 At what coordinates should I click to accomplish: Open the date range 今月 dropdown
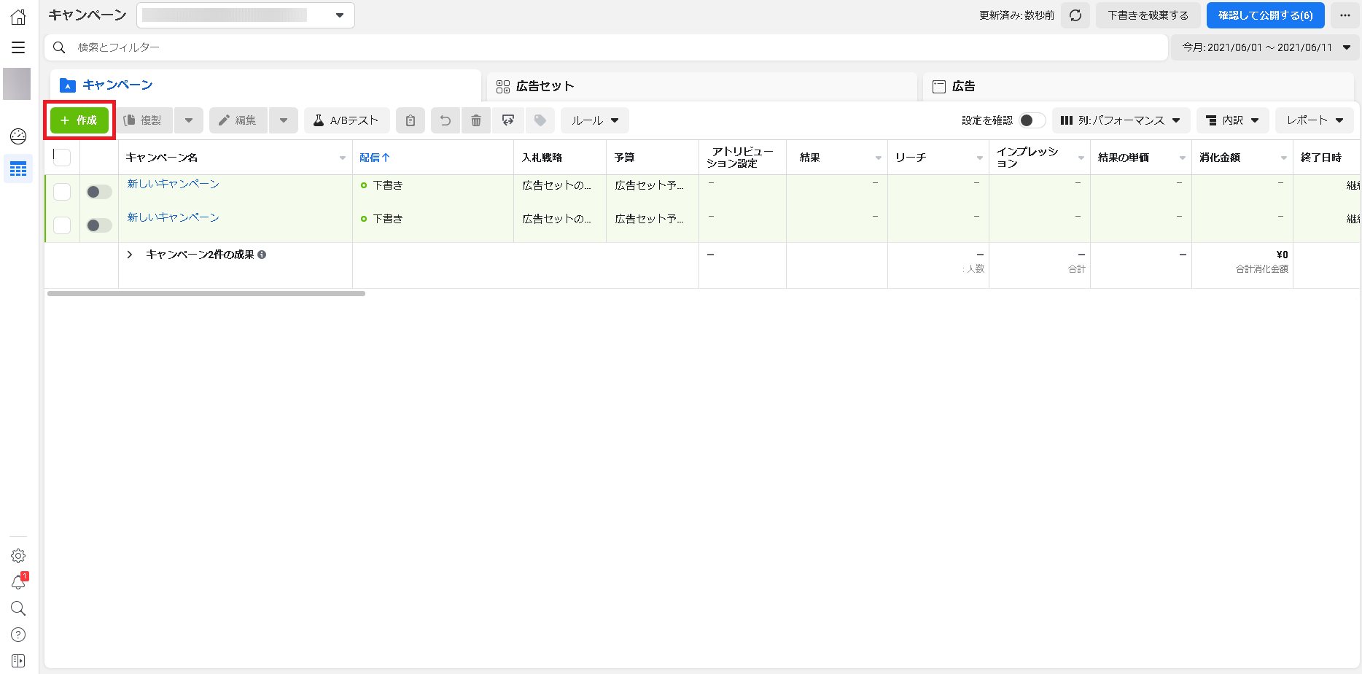pyautogui.click(x=1266, y=47)
